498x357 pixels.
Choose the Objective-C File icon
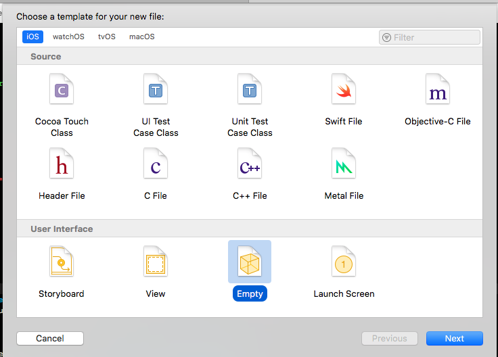tap(438, 89)
